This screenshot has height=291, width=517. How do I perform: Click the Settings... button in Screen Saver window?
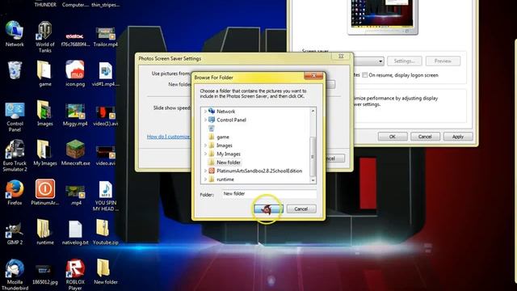click(x=404, y=61)
